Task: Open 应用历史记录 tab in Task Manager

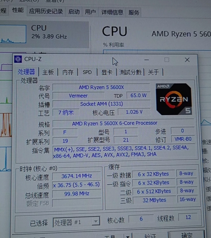Action: [46, 11]
